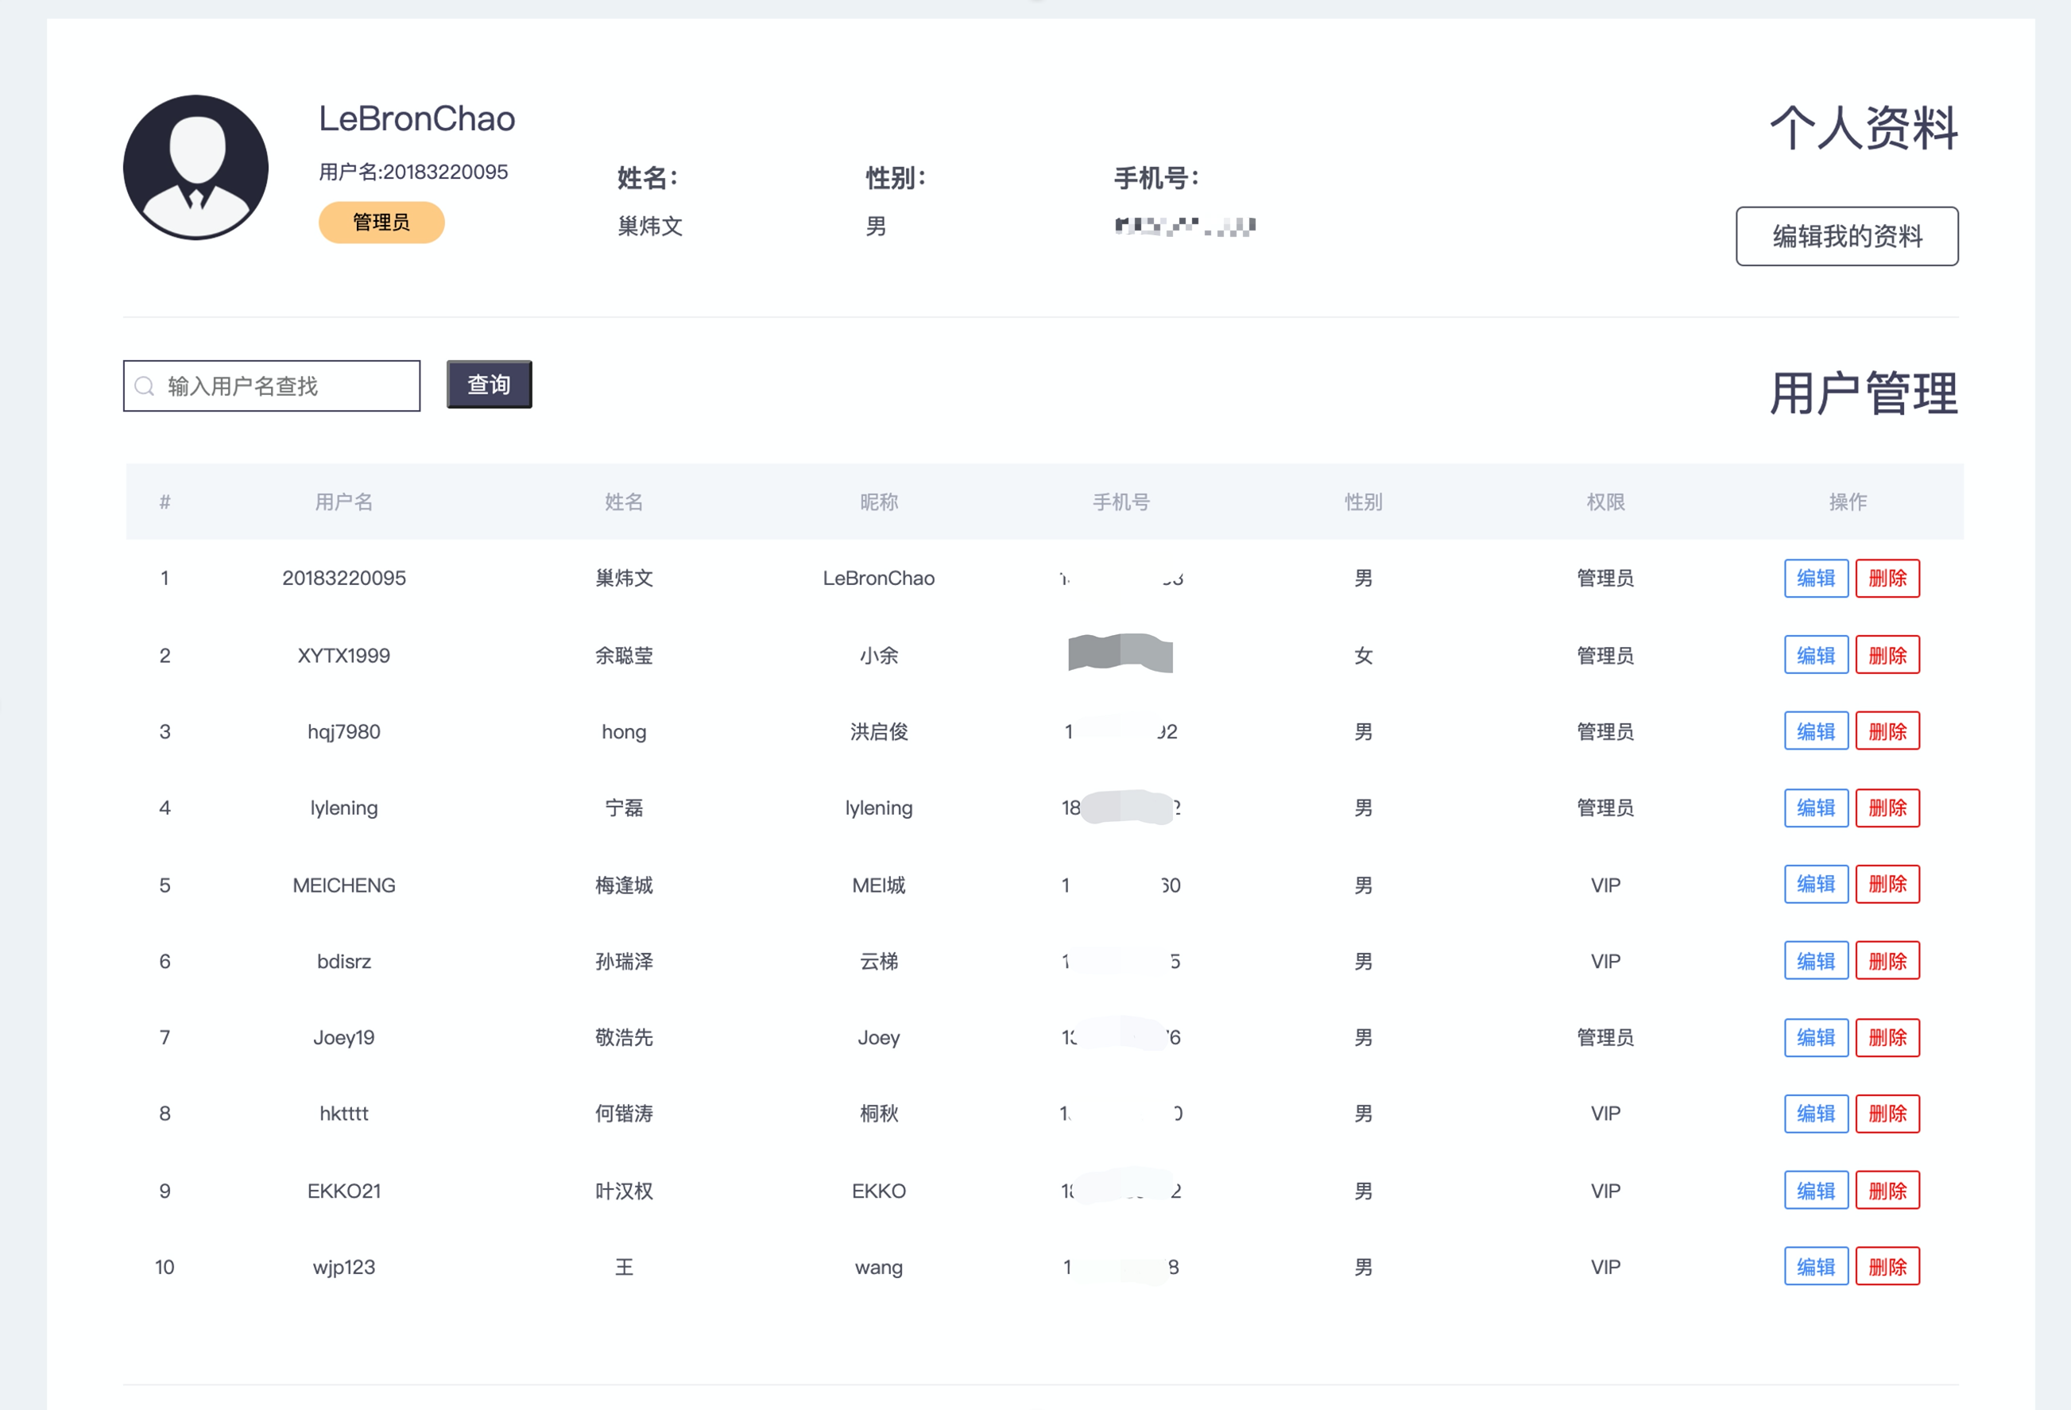
Task: Edit user EKKO21
Action: point(1816,1191)
